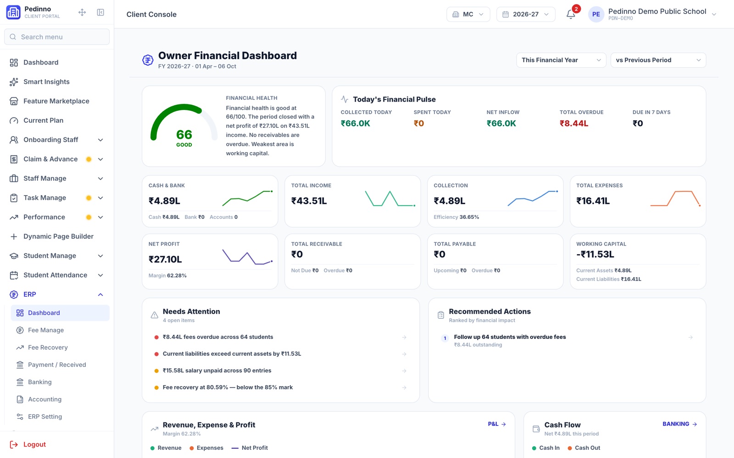Expand the Student Manage chevron
734x458 pixels.
click(100, 256)
